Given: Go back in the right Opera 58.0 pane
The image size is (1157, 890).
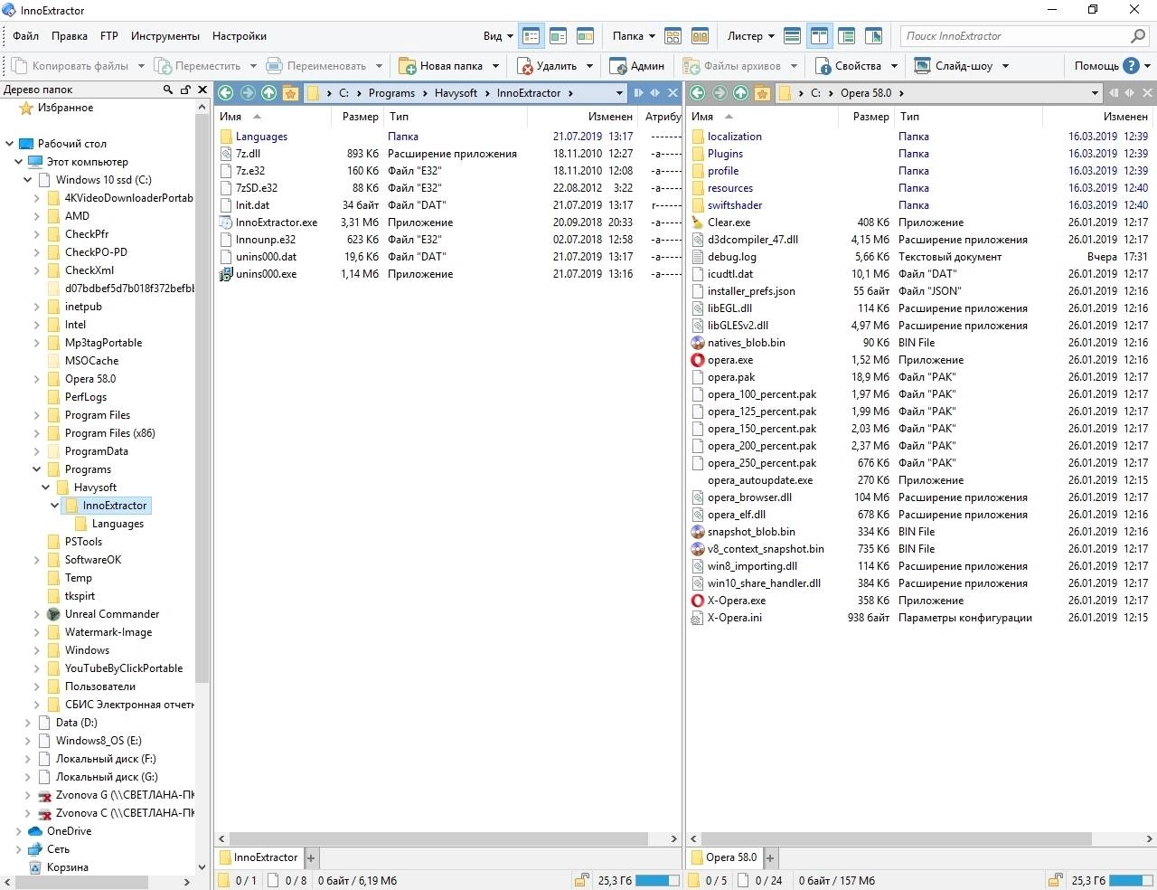Looking at the screenshot, I should tap(698, 92).
